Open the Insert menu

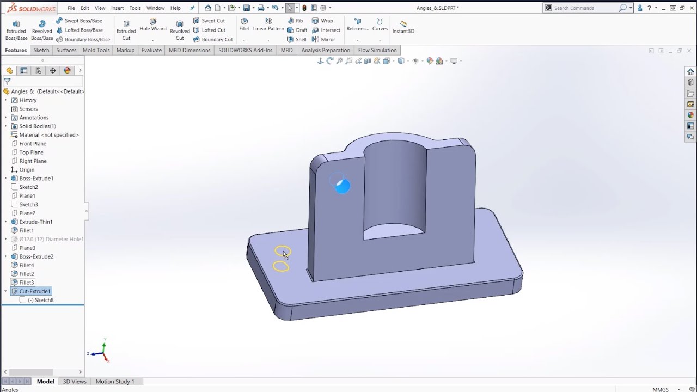tap(117, 8)
